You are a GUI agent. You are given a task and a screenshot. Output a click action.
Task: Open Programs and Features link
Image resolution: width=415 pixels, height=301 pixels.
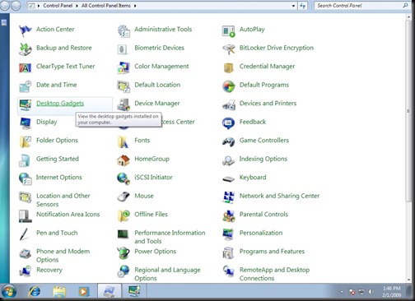pyautogui.click(x=272, y=252)
